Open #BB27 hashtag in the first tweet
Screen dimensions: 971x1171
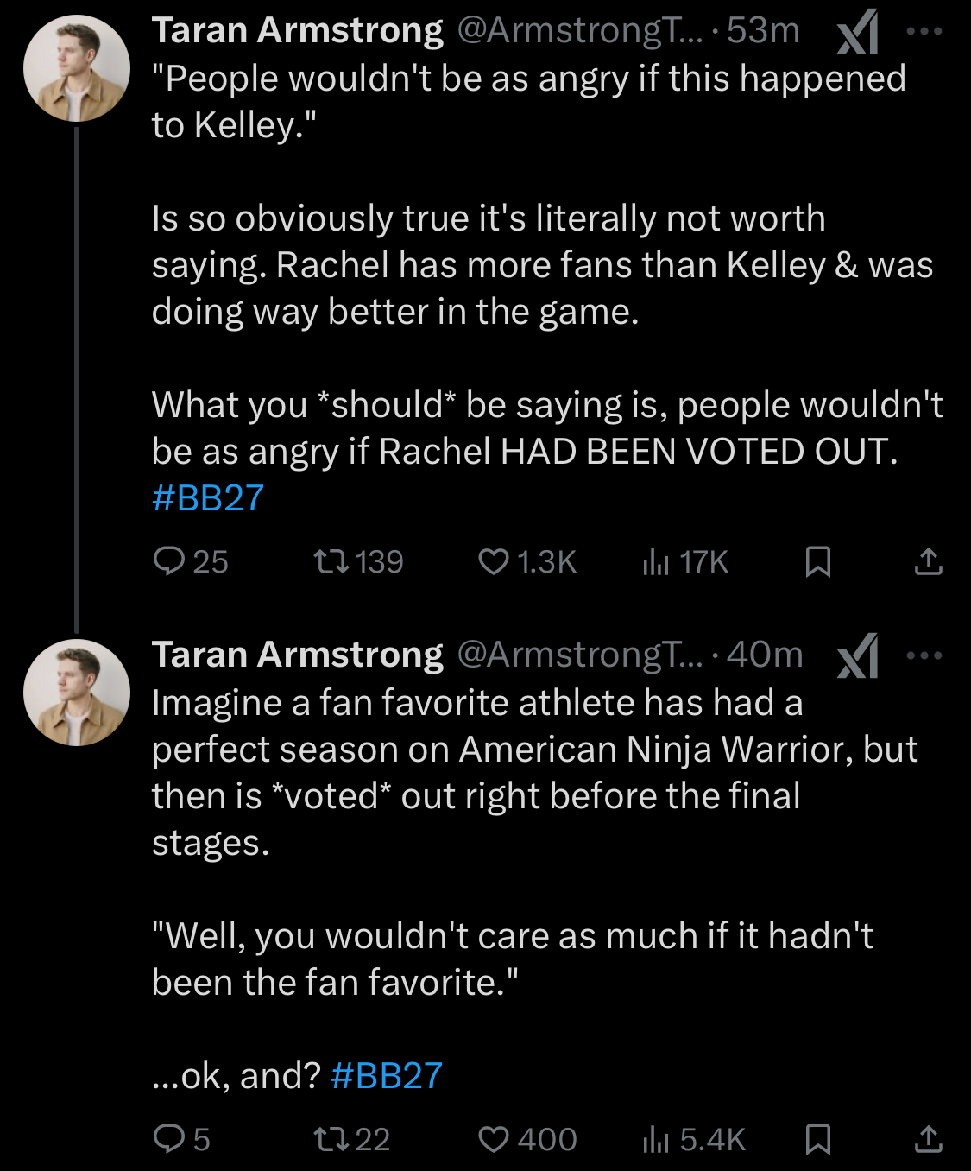pyautogui.click(x=208, y=498)
